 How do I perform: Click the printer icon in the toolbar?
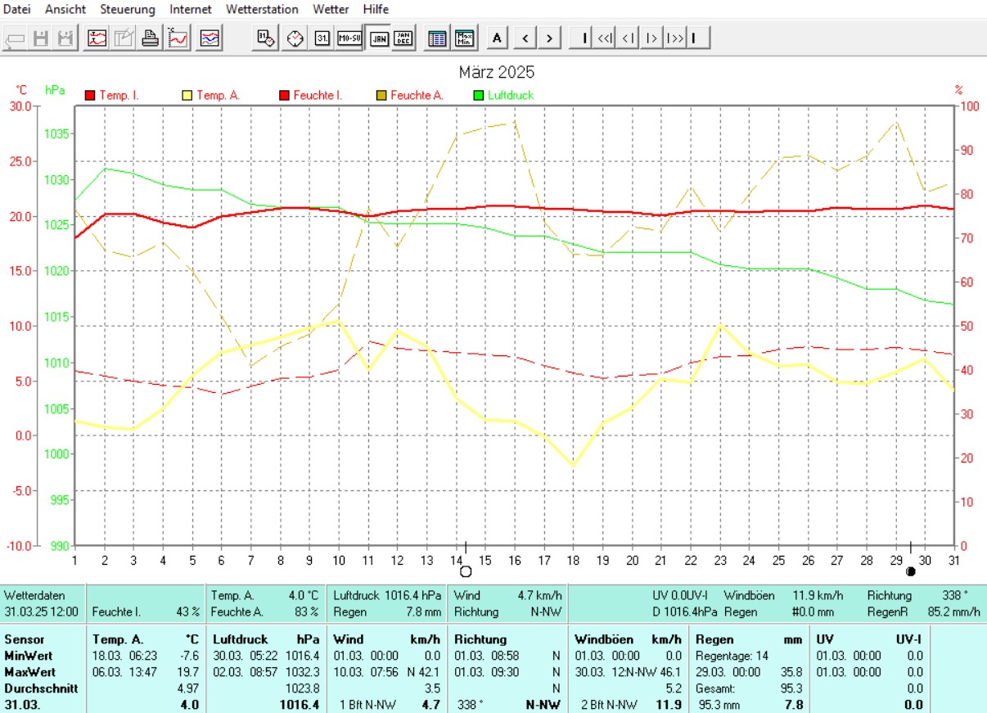[x=150, y=38]
